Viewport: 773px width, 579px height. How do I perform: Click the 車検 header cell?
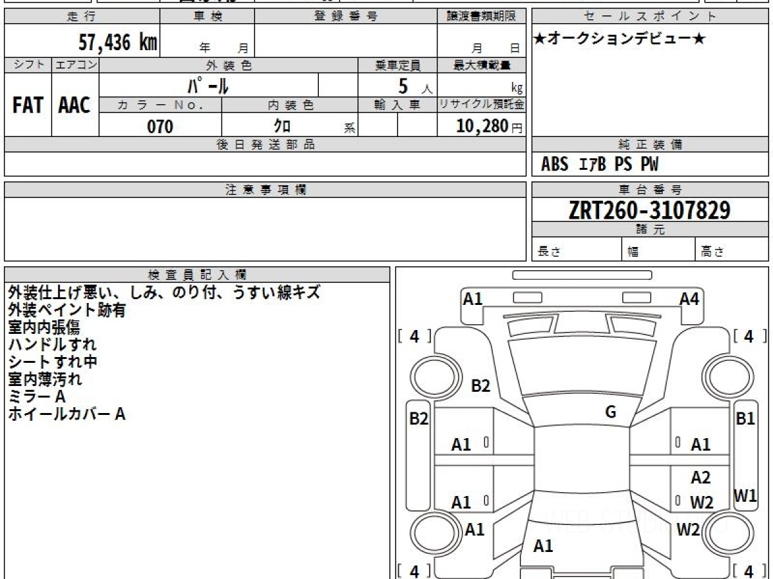[x=207, y=17]
